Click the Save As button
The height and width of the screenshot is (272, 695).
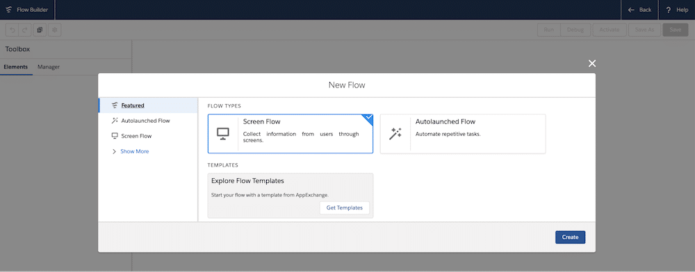click(x=644, y=30)
